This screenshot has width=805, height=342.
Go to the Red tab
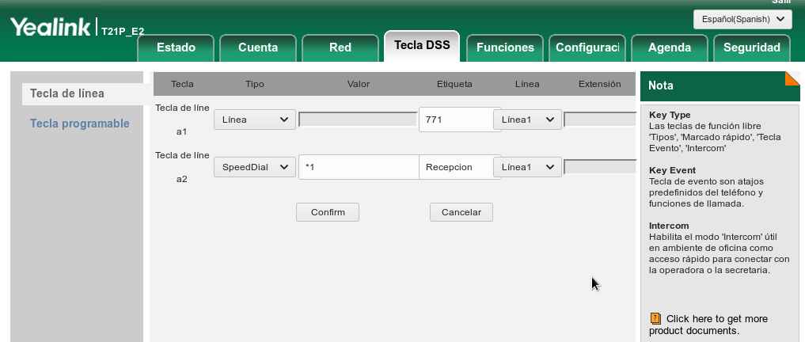pyautogui.click(x=340, y=47)
